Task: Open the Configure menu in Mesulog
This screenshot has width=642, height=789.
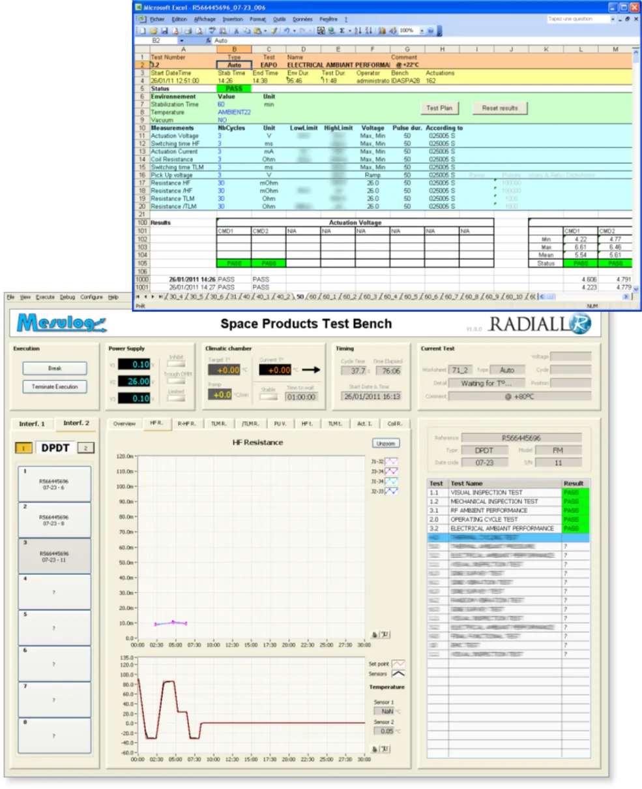Action: pos(92,297)
